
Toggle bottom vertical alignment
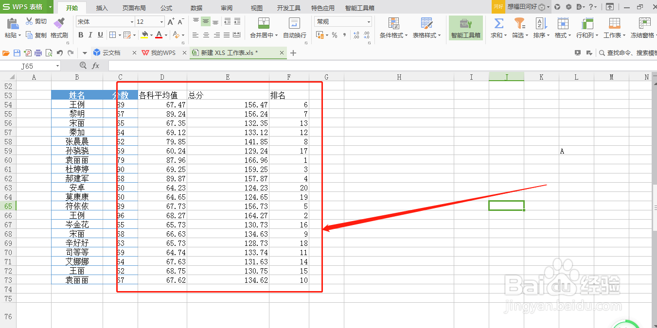pyautogui.click(x=216, y=21)
